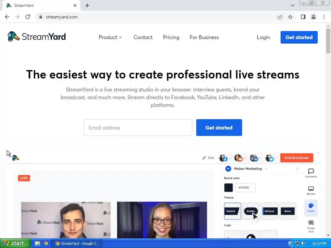The height and width of the screenshot is (248, 331).
Task: Click the page vertical scrollbar thumb
Action: (x=328, y=41)
